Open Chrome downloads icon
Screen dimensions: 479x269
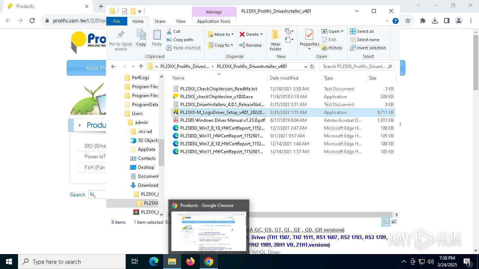435,21
